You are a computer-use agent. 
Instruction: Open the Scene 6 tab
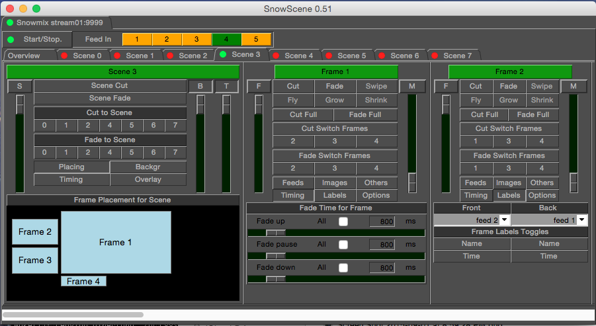(400, 56)
